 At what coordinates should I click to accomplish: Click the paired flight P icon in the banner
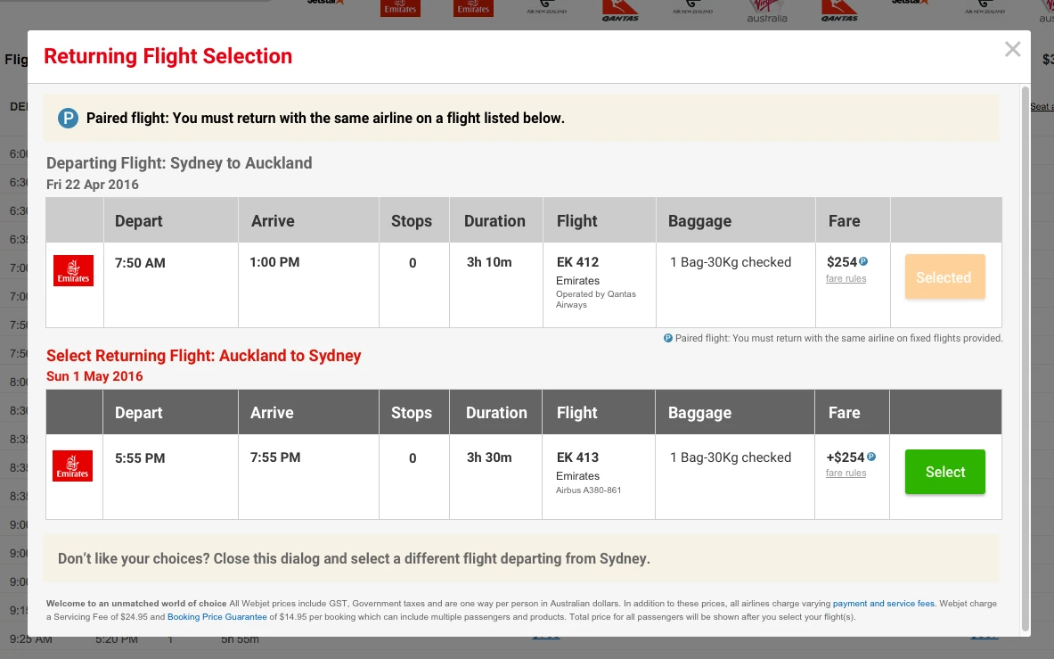[68, 119]
